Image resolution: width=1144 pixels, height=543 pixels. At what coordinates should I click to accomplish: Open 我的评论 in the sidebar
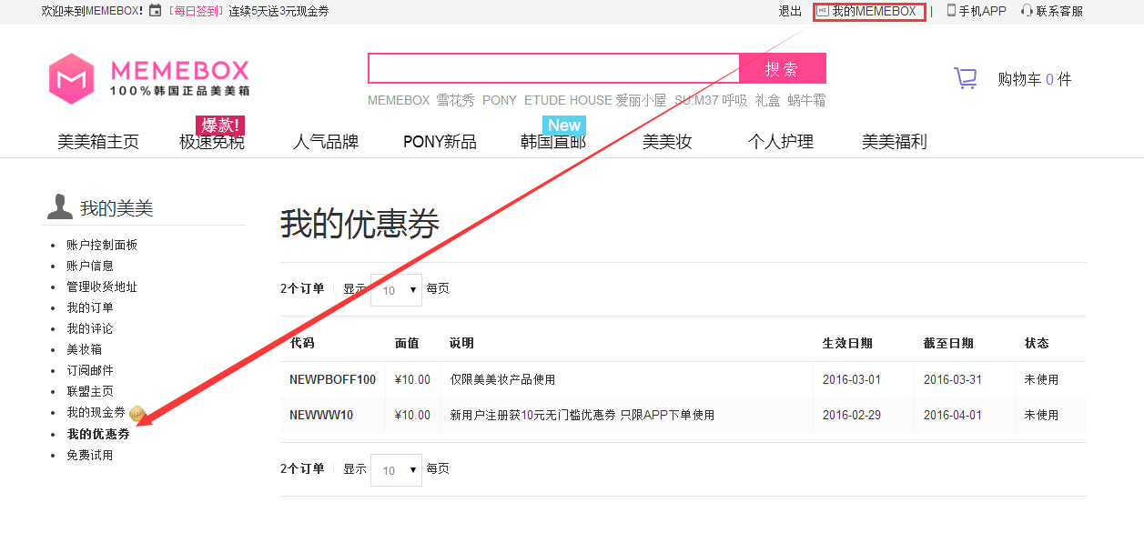(90, 328)
